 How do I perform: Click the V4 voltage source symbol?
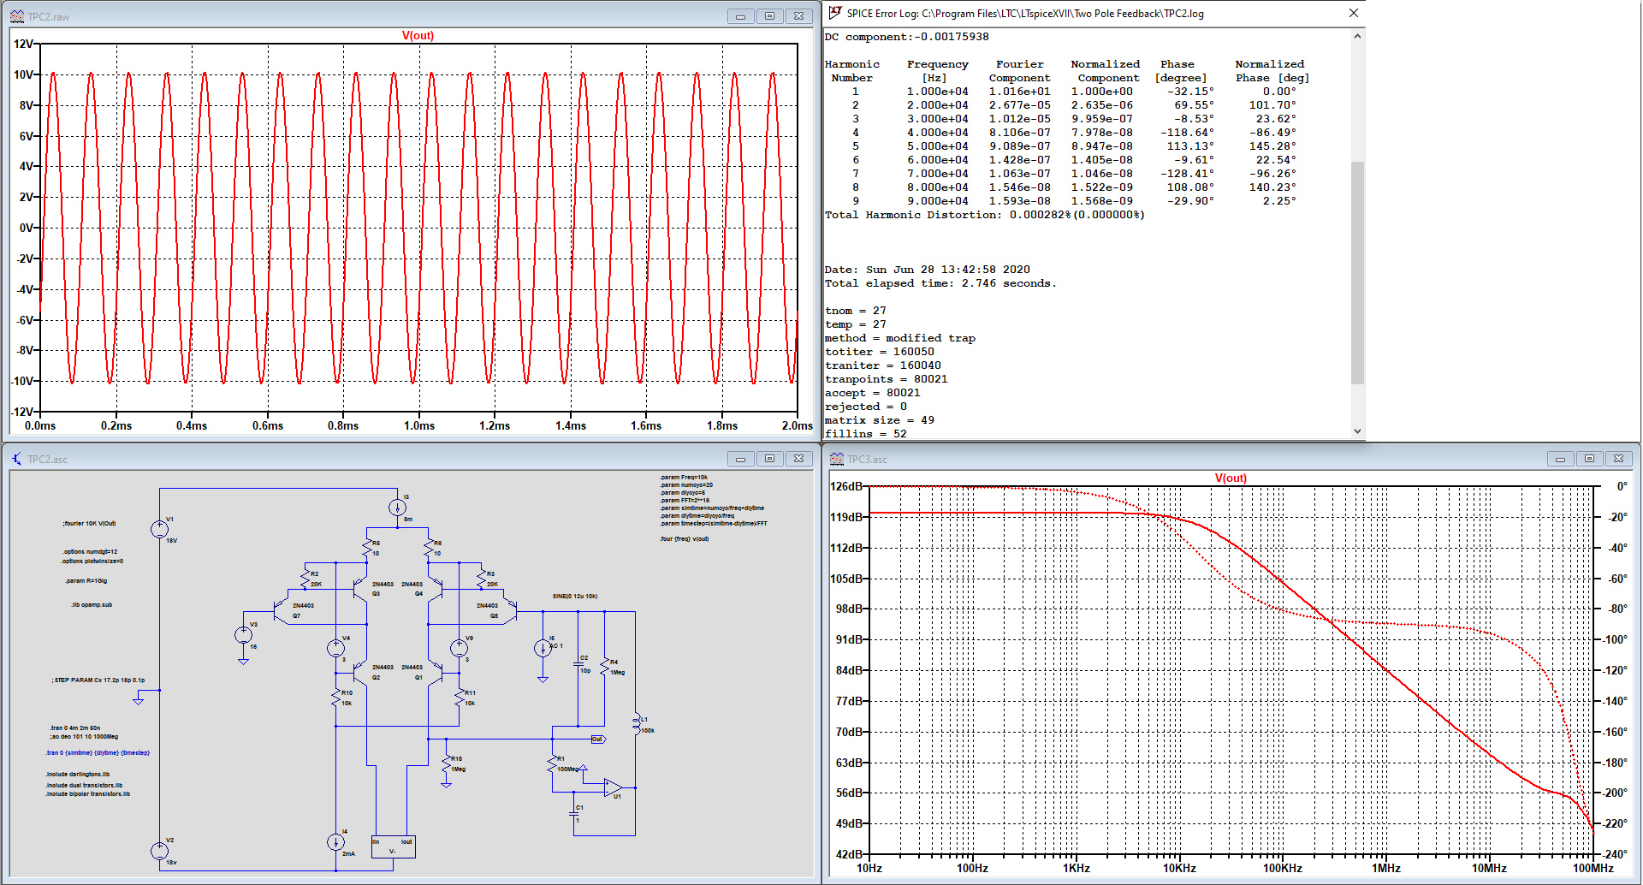[x=335, y=649]
